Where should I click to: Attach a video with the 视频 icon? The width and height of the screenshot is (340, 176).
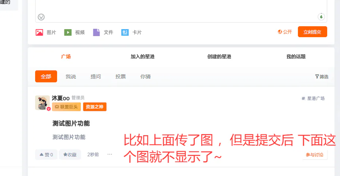point(68,32)
